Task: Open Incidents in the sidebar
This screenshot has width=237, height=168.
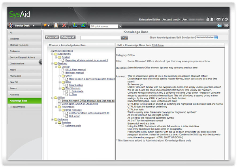Action: (x=24, y=39)
